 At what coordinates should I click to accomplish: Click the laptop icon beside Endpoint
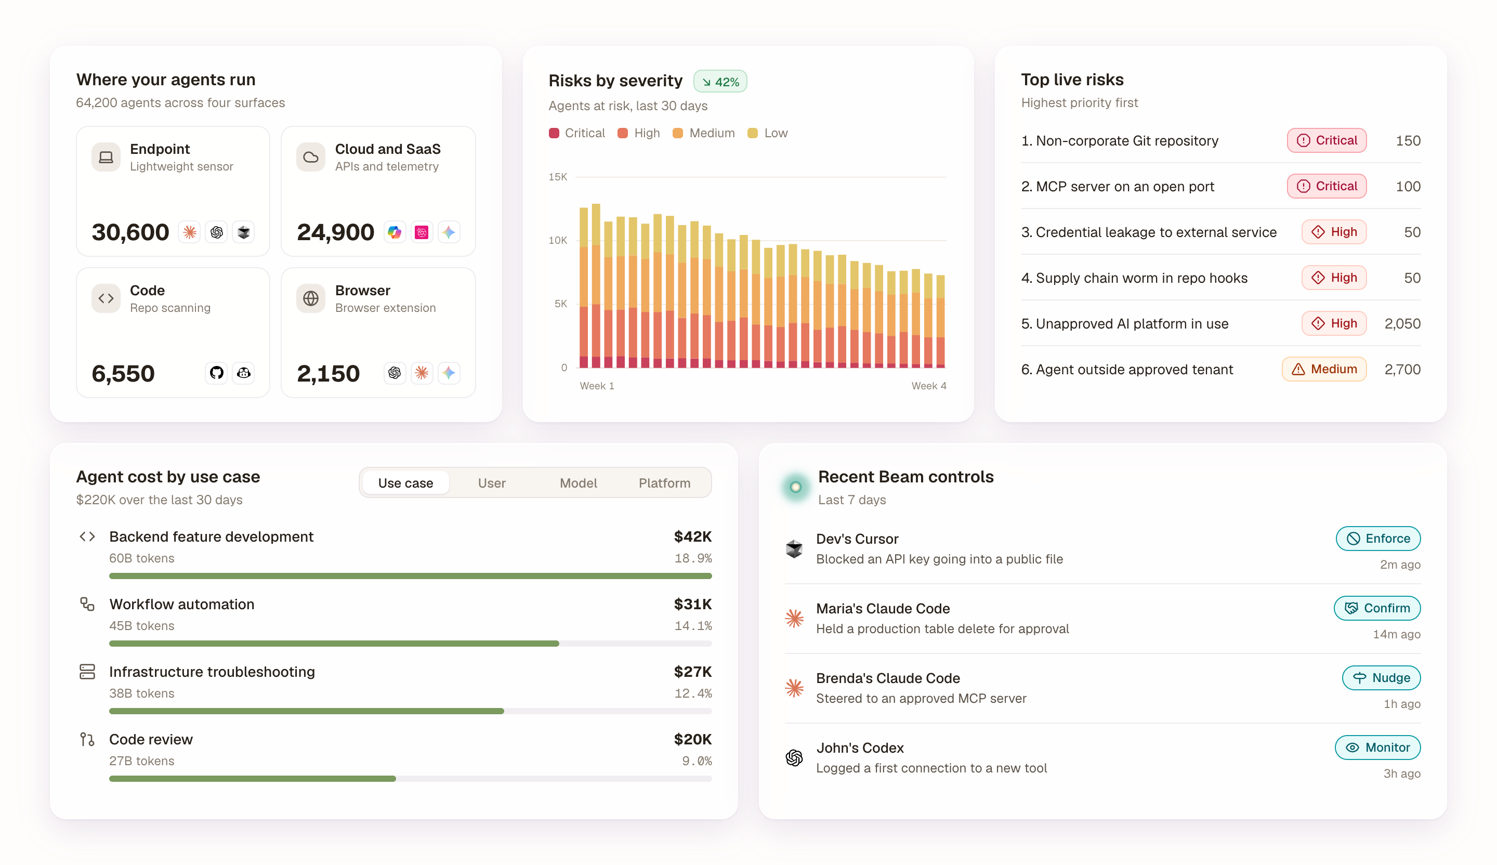(x=106, y=158)
